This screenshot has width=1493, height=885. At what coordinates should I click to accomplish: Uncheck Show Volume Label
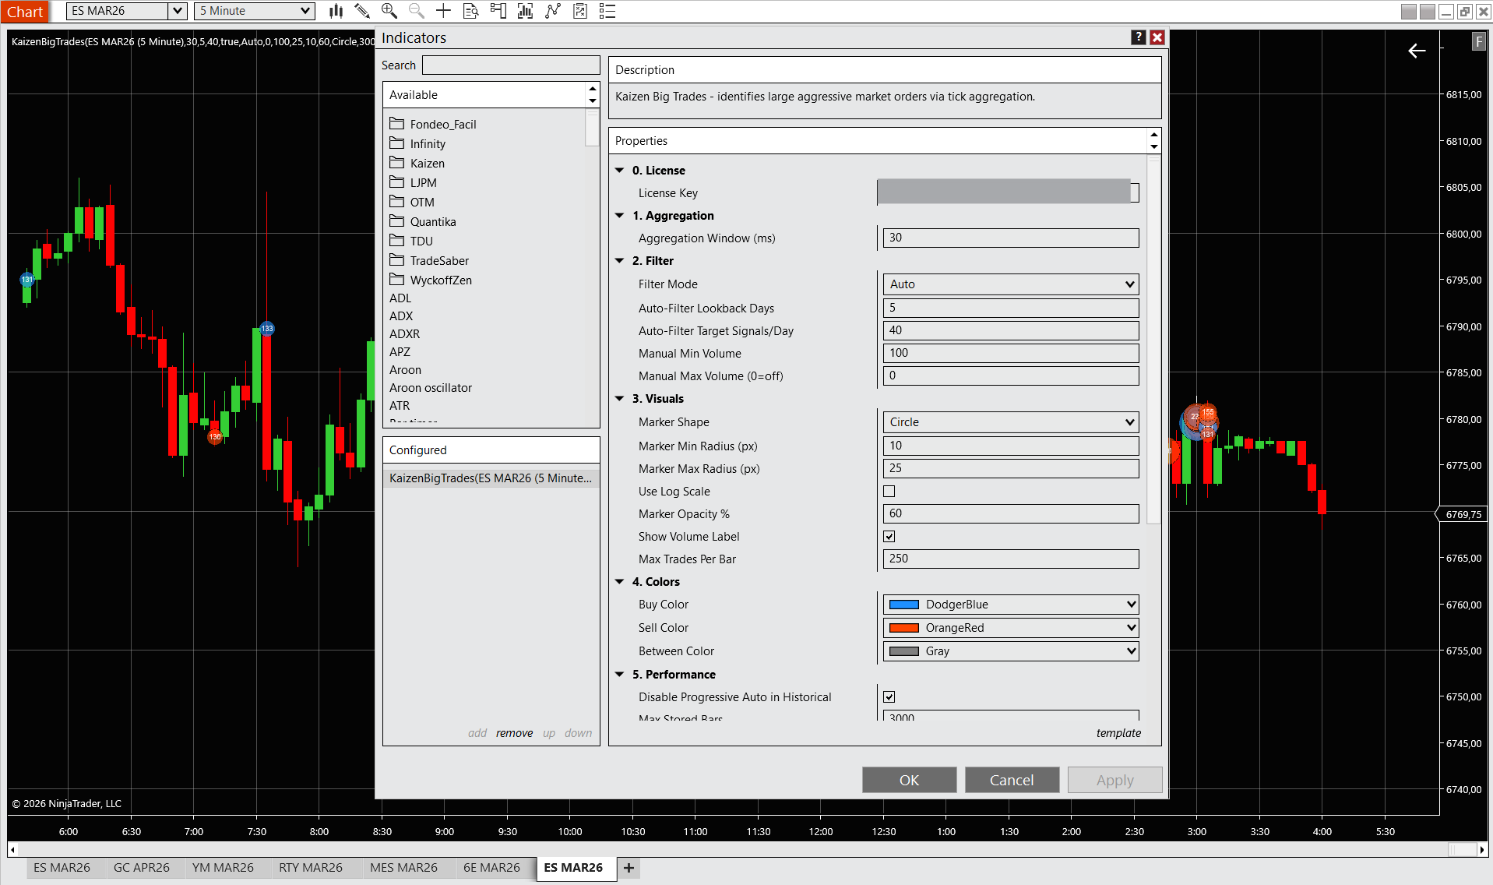point(889,537)
